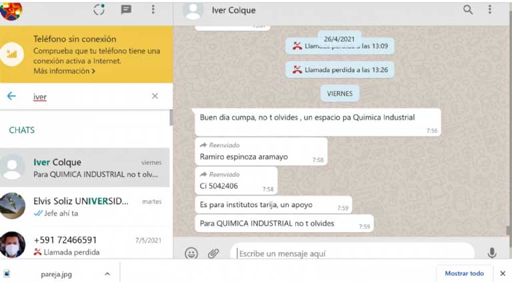Open the status updates icon
The height and width of the screenshot is (282, 512).
[99, 10]
